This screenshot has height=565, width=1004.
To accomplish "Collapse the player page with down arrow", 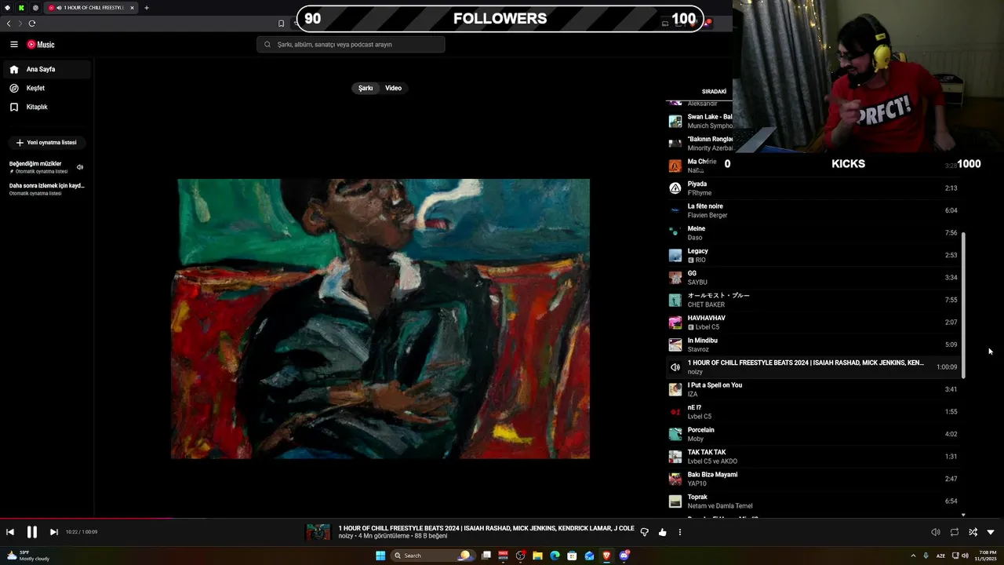I will 991,532.
